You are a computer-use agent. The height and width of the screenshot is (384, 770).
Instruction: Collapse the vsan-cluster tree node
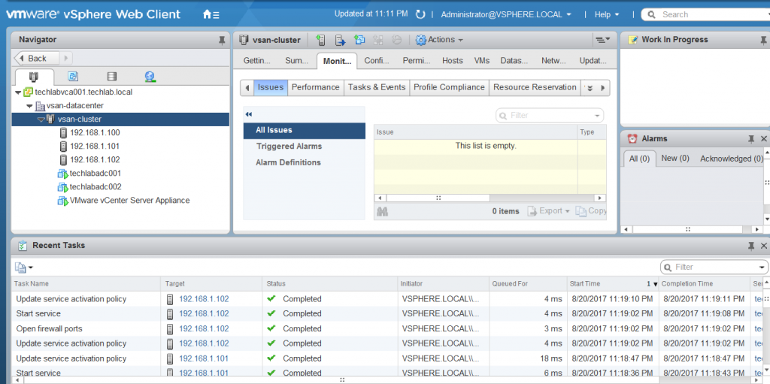coord(41,119)
